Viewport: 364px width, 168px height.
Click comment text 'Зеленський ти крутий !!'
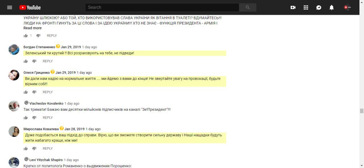[x=45, y=53]
